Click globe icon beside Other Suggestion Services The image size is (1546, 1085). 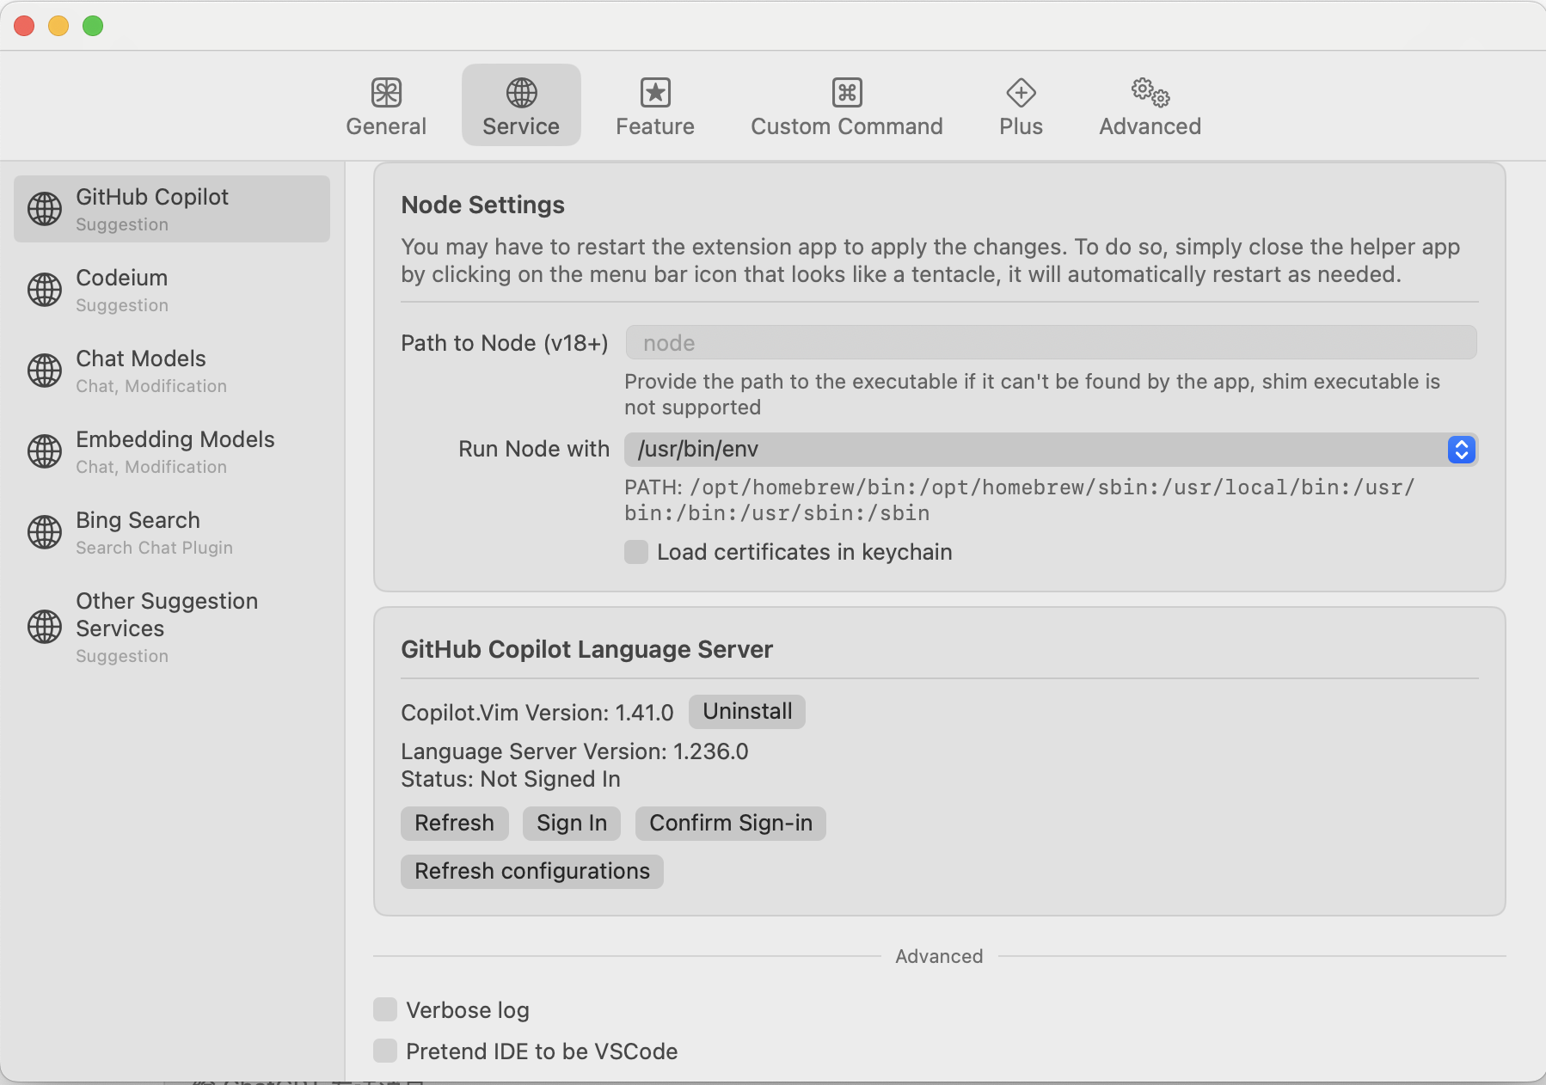(x=45, y=627)
